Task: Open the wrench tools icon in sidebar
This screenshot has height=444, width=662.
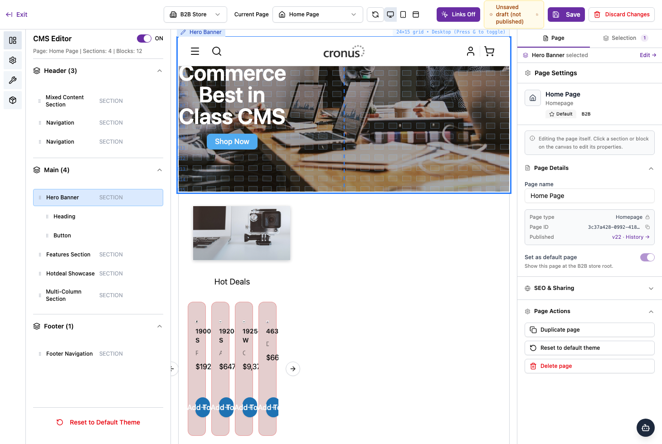Action: [13, 80]
